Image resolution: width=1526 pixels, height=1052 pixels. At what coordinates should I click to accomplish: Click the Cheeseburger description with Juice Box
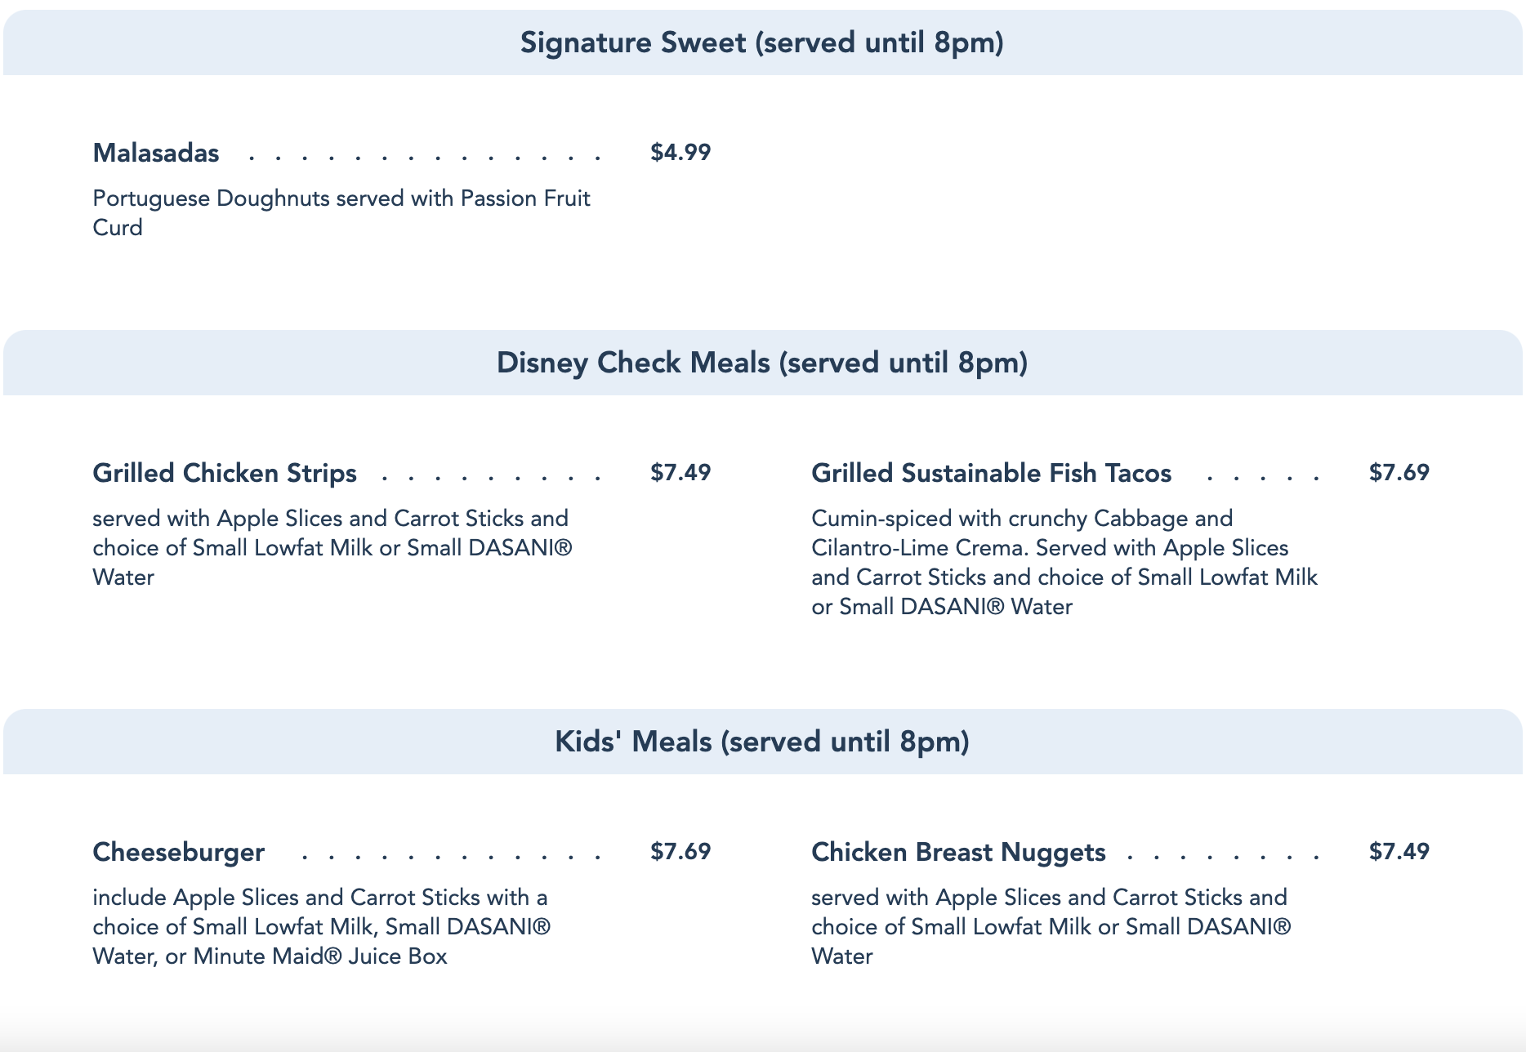321,926
